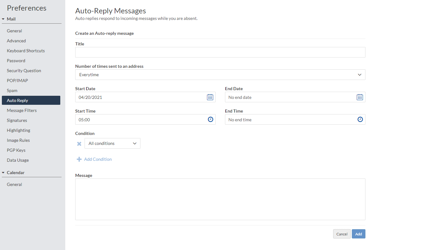The width and height of the screenshot is (427, 250).
Task: Open Message Filters preferences
Action: tap(22, 110)
